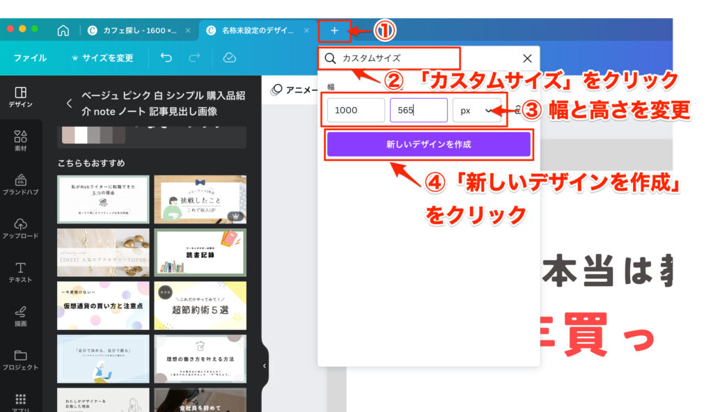Collapse the side panel with arrow handle
713x412 pixels.
(x=264, y=365)
